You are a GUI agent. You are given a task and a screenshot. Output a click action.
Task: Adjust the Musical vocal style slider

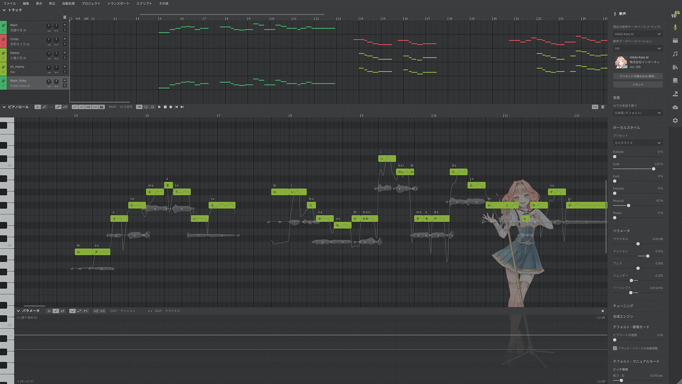click(x=628, y=206)
